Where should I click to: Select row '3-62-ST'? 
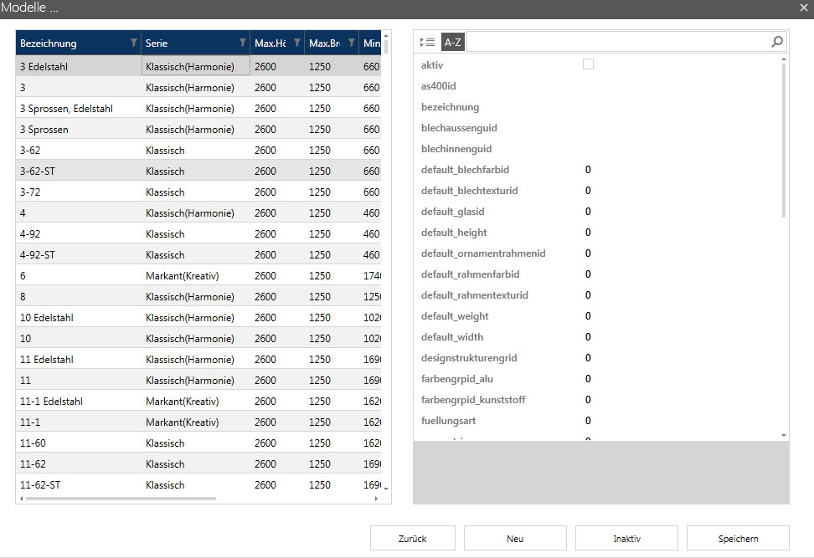(198, 171)
